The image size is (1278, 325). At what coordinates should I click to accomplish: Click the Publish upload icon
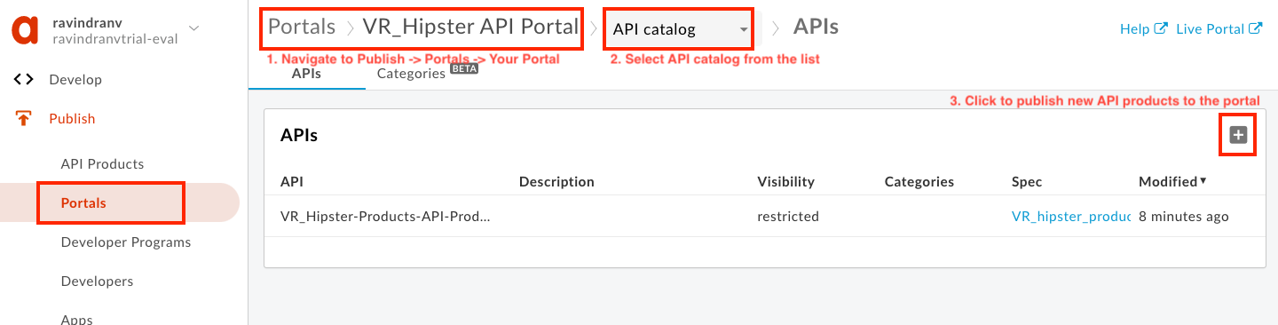tap(24, 119)
